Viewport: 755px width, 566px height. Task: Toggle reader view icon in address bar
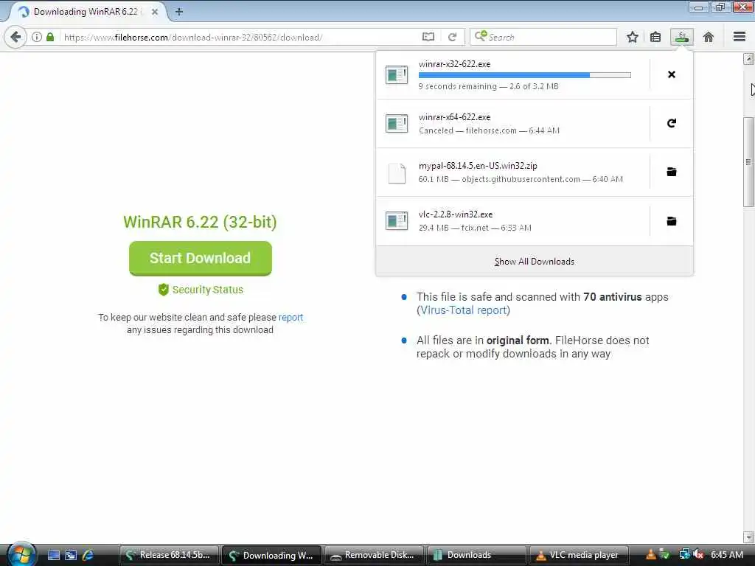428,37
